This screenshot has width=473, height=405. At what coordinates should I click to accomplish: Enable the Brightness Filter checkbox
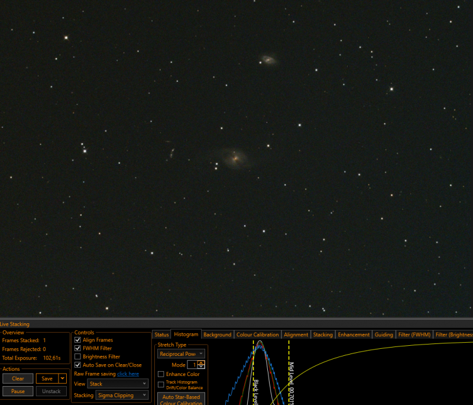tap(77, 356)
